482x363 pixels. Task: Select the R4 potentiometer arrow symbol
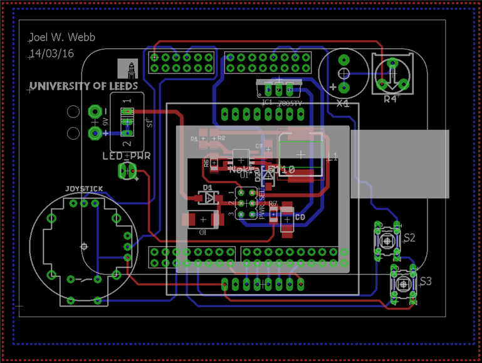(392, 79)
